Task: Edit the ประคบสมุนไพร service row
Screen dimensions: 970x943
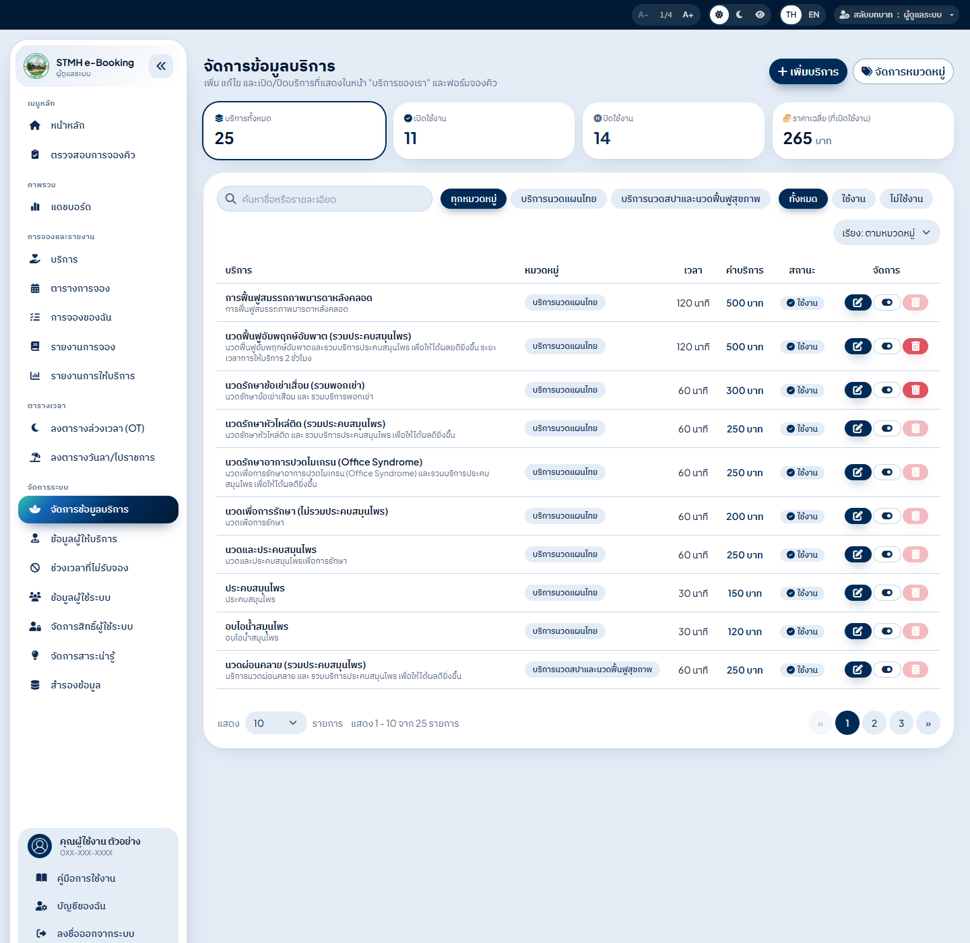Action: point(858,593)
